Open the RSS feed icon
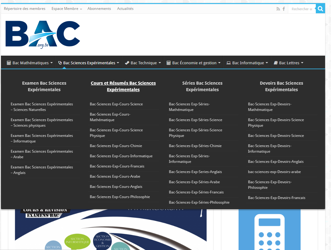The height and width of the screenshot is (250, 331). [x=278, y=9]
